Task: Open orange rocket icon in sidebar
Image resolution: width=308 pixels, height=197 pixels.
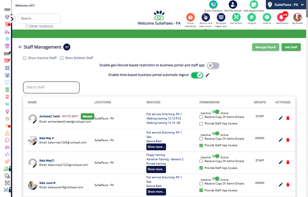Action: [7, 162]
